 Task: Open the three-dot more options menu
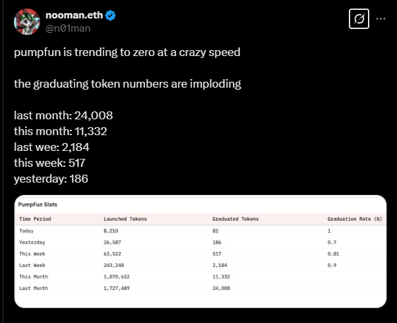(381, 19)
